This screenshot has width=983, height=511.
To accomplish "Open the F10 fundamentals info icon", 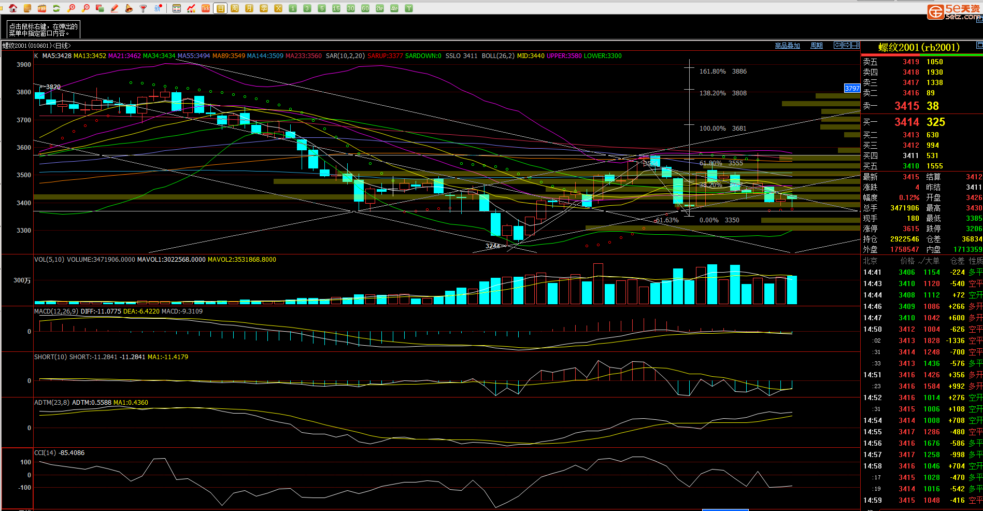I will point(42,8).
